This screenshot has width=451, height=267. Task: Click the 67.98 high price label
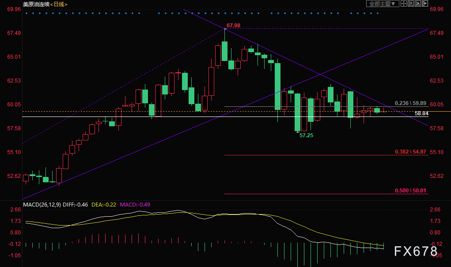coord(233,26)
